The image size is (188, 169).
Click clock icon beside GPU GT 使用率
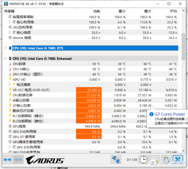(10, 136)
